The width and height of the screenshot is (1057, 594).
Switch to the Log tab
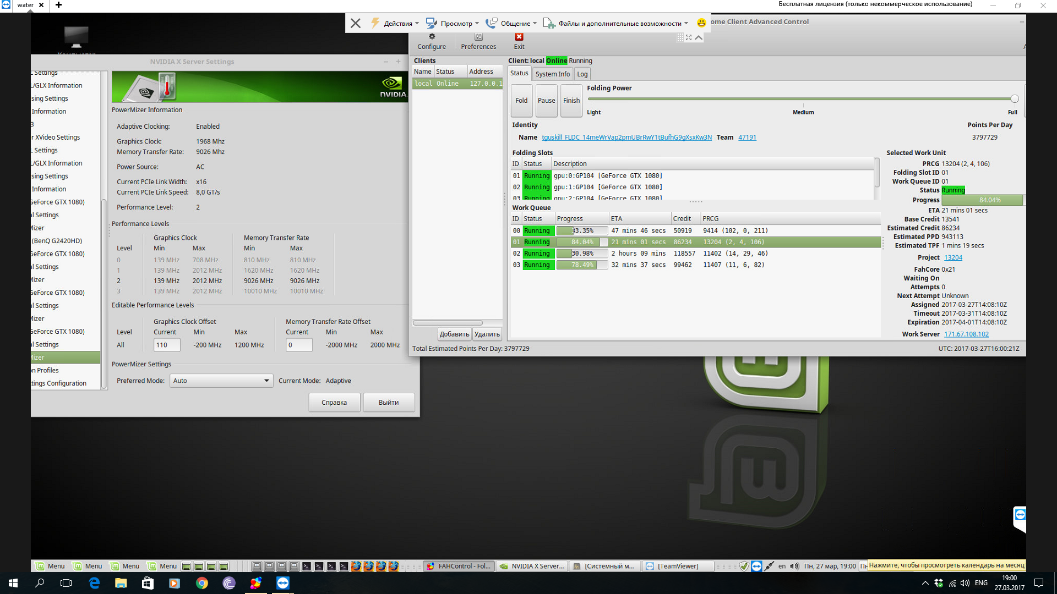582,74
